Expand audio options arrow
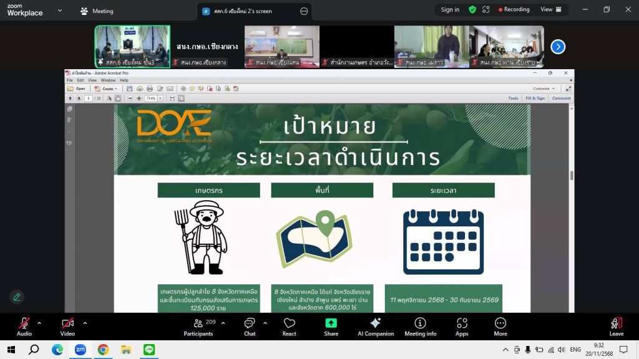 [x=39, y=323]
